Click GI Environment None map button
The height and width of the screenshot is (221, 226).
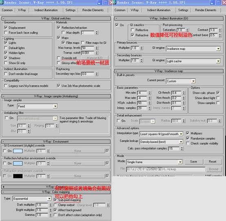(x=78, y=151)
